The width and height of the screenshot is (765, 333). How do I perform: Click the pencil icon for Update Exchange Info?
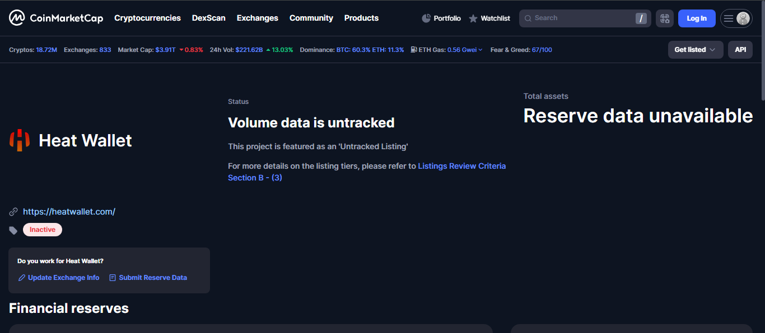tap(21, 278)
